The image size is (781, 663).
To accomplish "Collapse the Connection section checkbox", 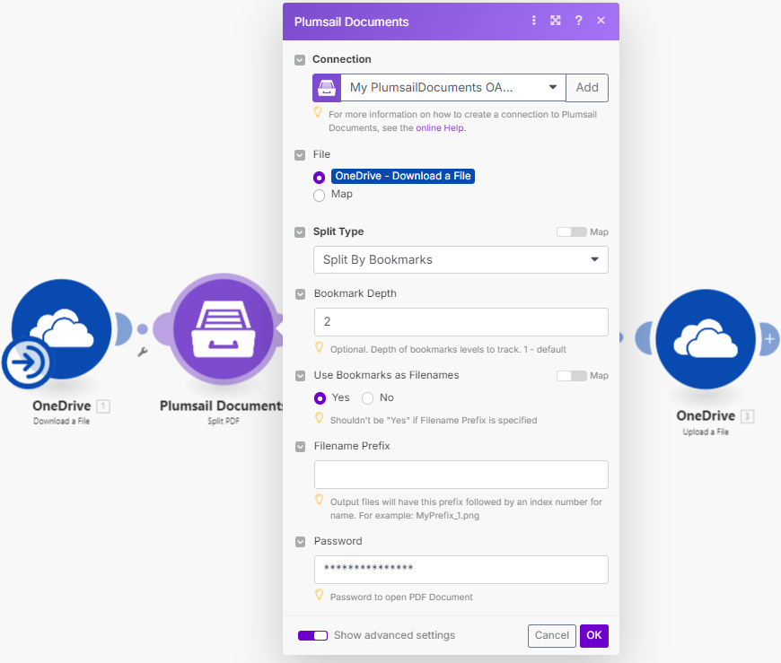I will coord(300,60).
